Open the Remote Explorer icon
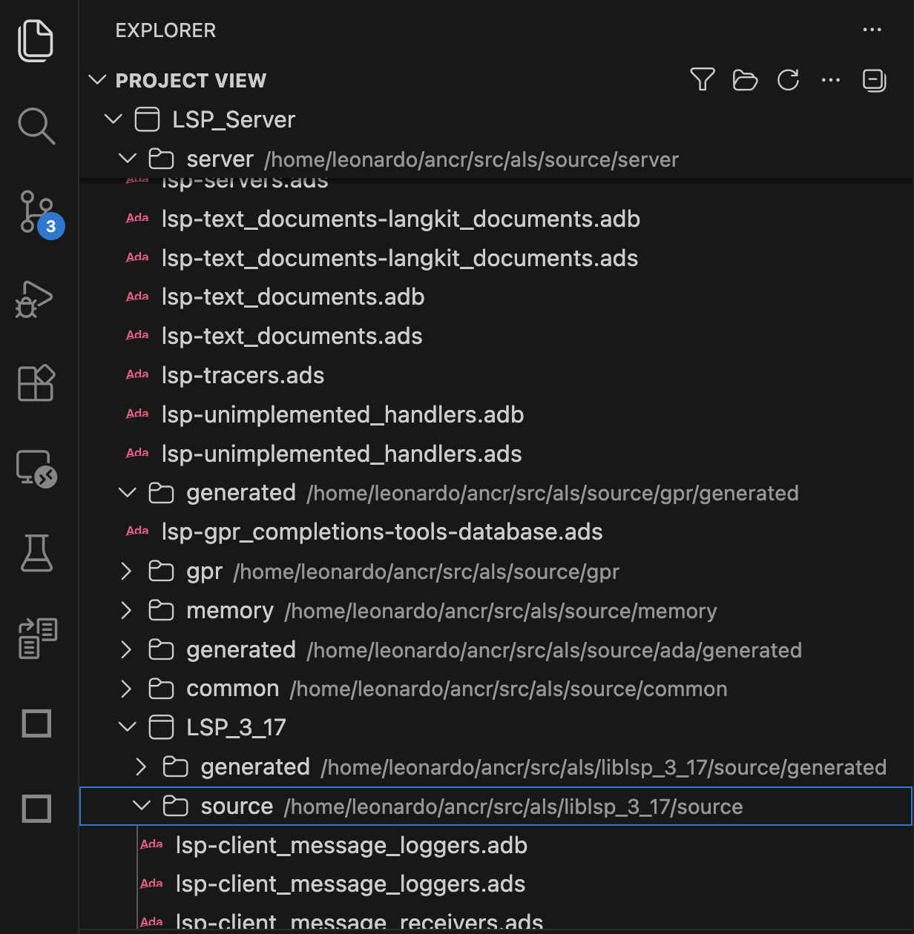The width and height of the screenshot is (914, 934). point(36,468)
